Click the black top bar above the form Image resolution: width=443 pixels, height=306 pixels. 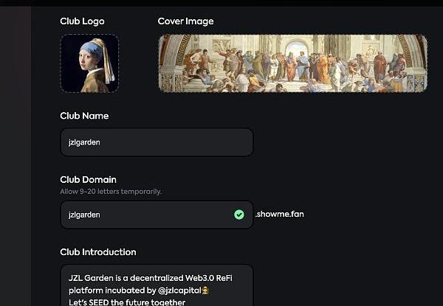pyautogui.click(x=221, y=3)
